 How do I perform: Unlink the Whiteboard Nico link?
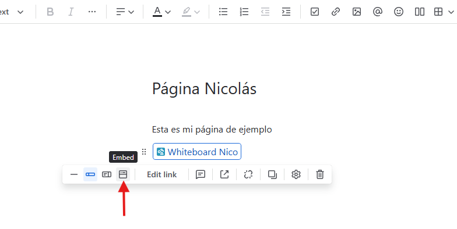pyautogui.click(x=248, y=174)
